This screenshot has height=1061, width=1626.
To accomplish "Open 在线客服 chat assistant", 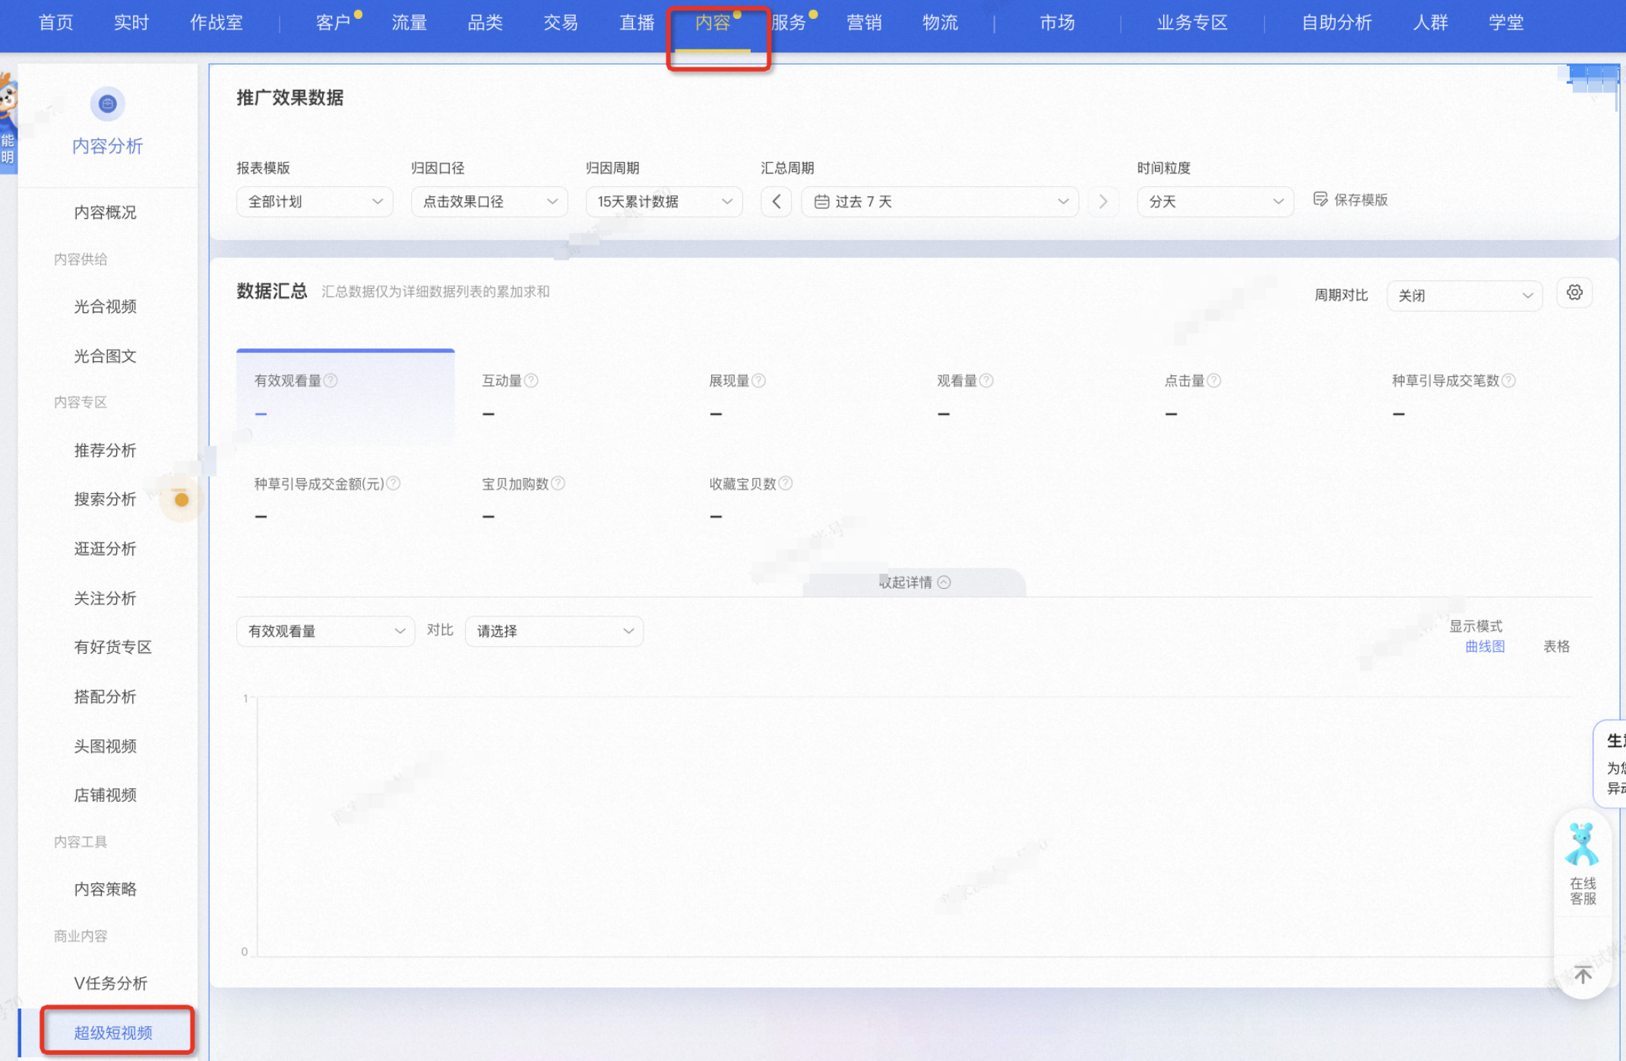I will coord(1583,865).
